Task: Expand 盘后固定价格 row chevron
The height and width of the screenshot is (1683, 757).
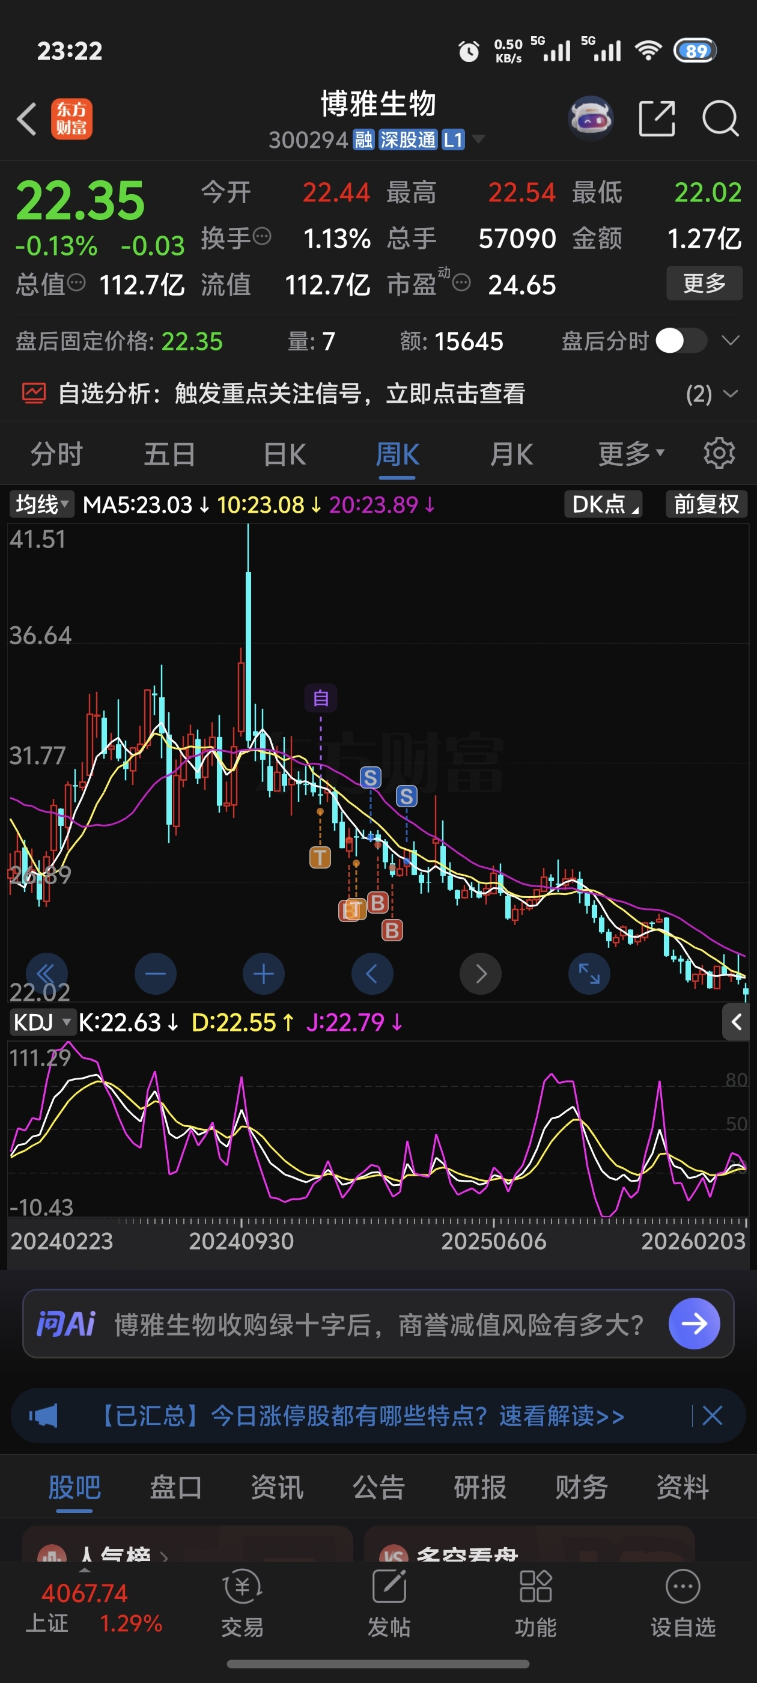Action: [x=730, y=340]
